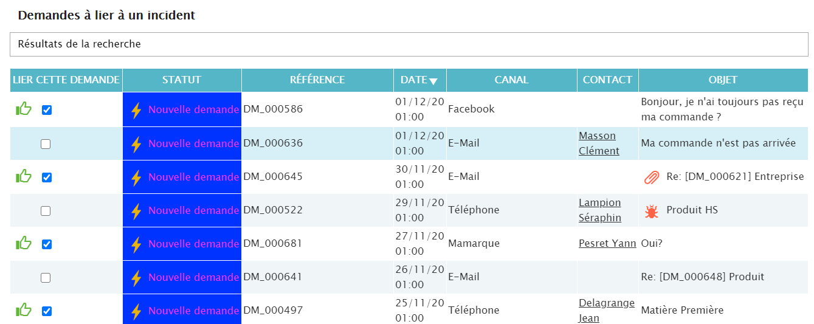Image resolution: width=814 pixels, height=324 pixels.
Task: Check the checkbox for request DM_000636
Action: tap(46, 144)
